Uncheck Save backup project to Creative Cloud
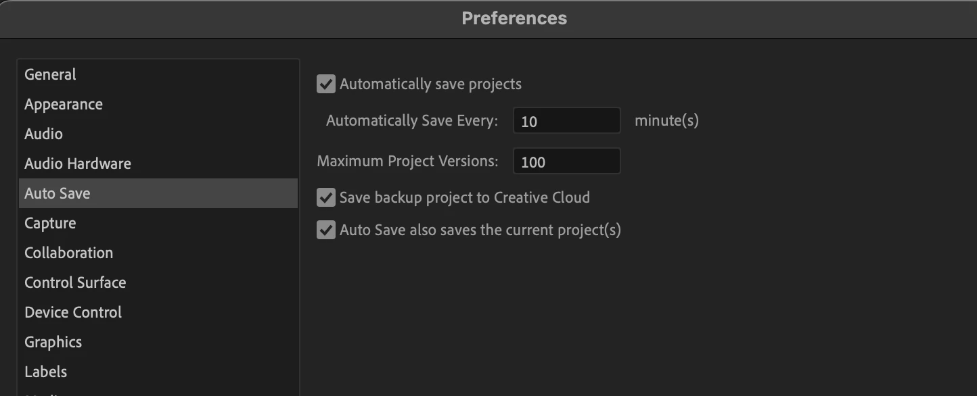The width and height of the screenshot is (977, 396). tap(326, 198)
